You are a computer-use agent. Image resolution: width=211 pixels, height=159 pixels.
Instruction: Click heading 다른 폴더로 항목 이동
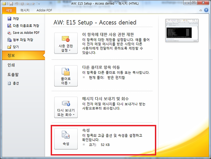pos(101,67)
